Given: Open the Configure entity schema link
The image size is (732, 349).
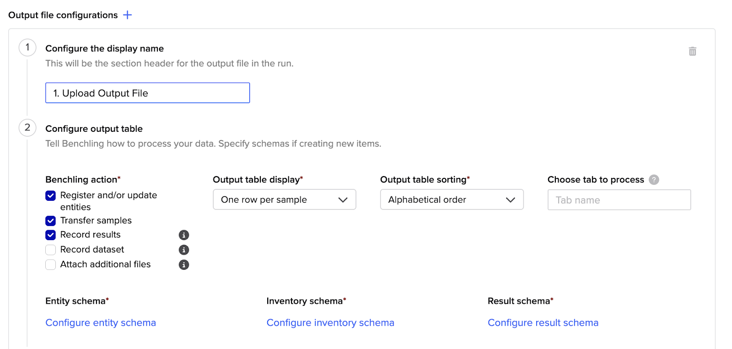Looking at the screenshot, I should [x=101, y=323].
